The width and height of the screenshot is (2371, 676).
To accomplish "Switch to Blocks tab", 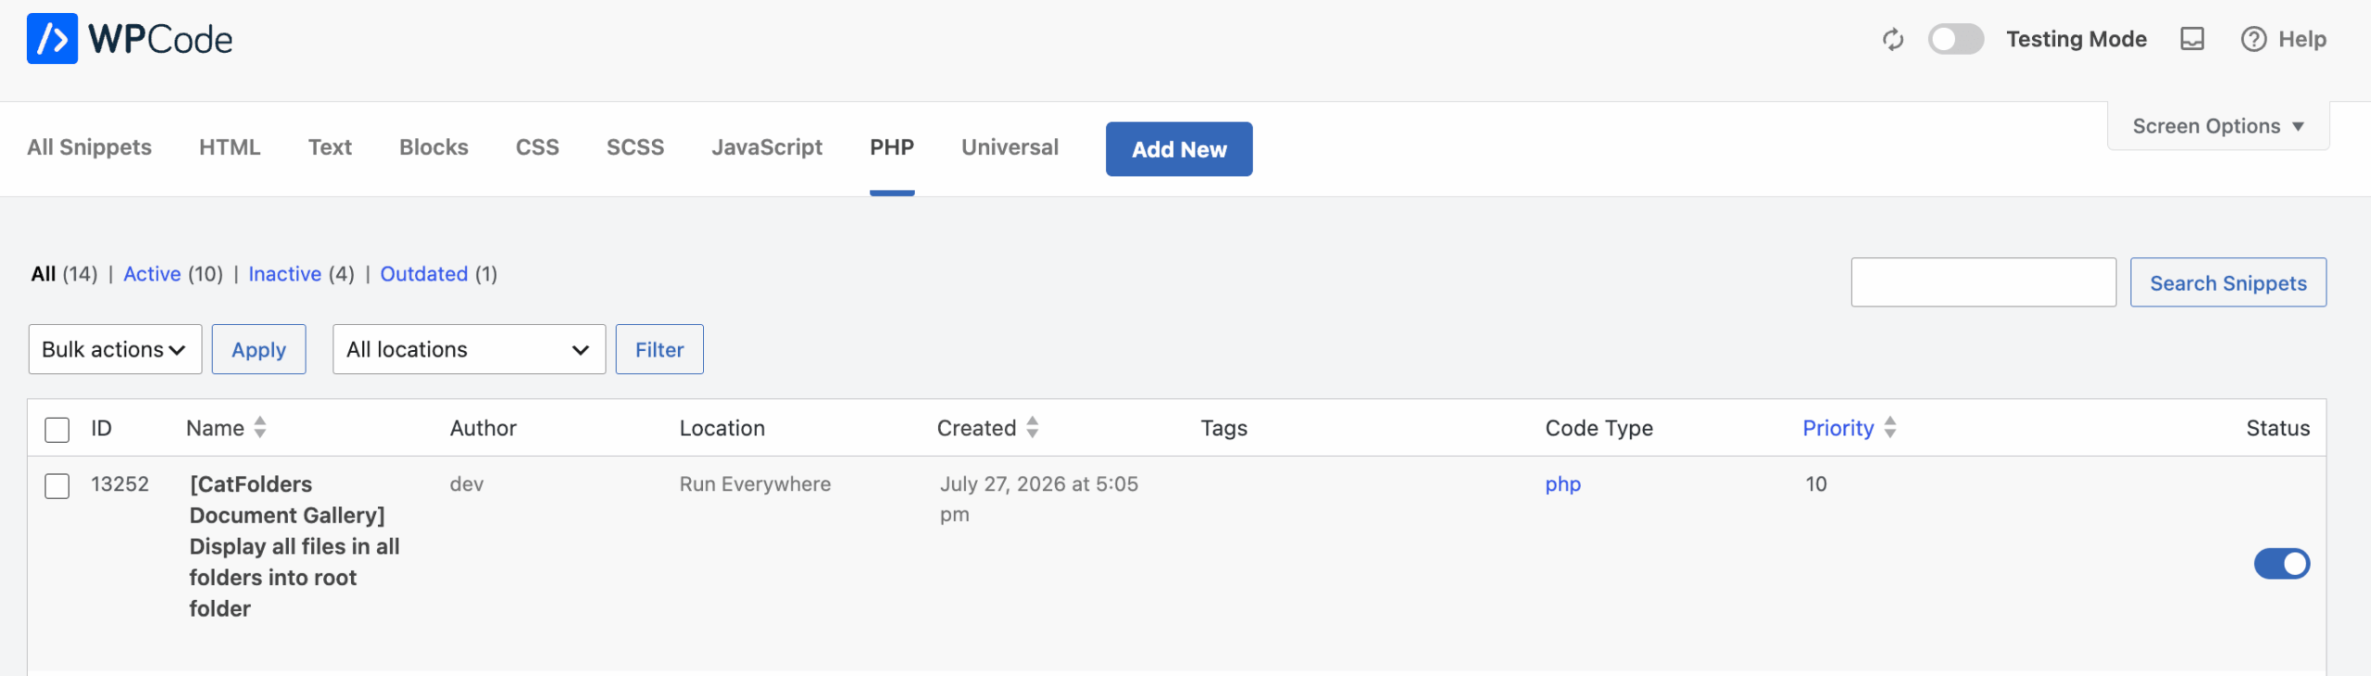I will pyautogui.click(x=433, y=147).
